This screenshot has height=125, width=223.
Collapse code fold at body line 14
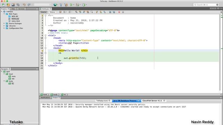(46, 48)
